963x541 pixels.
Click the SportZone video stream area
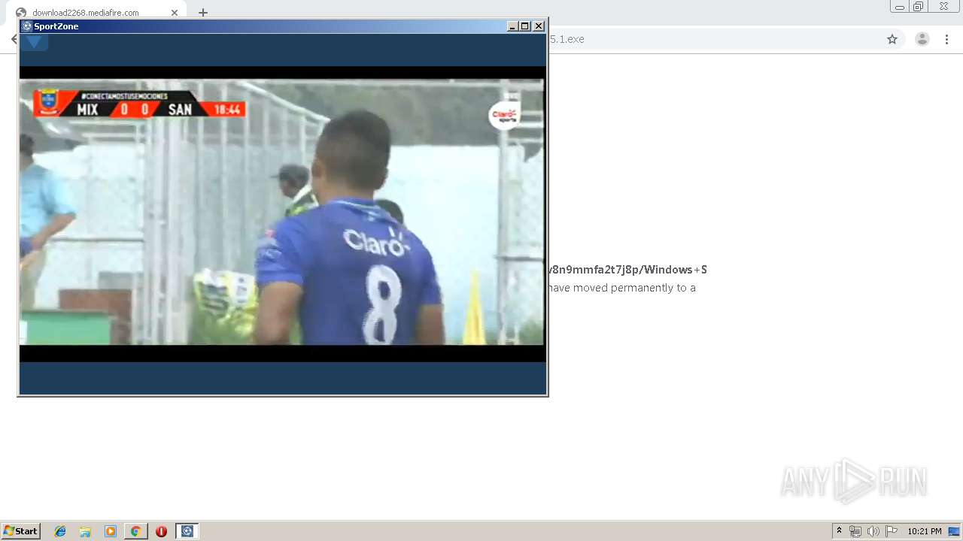pos(282,213)
